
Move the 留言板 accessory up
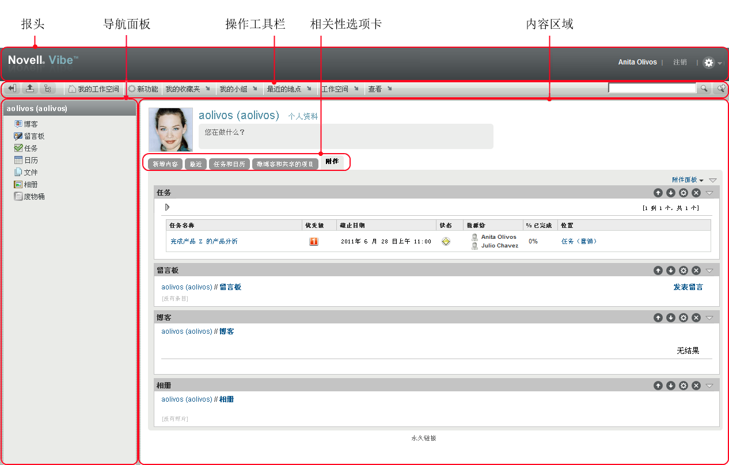pyautogui.click(x=658, y=270)
